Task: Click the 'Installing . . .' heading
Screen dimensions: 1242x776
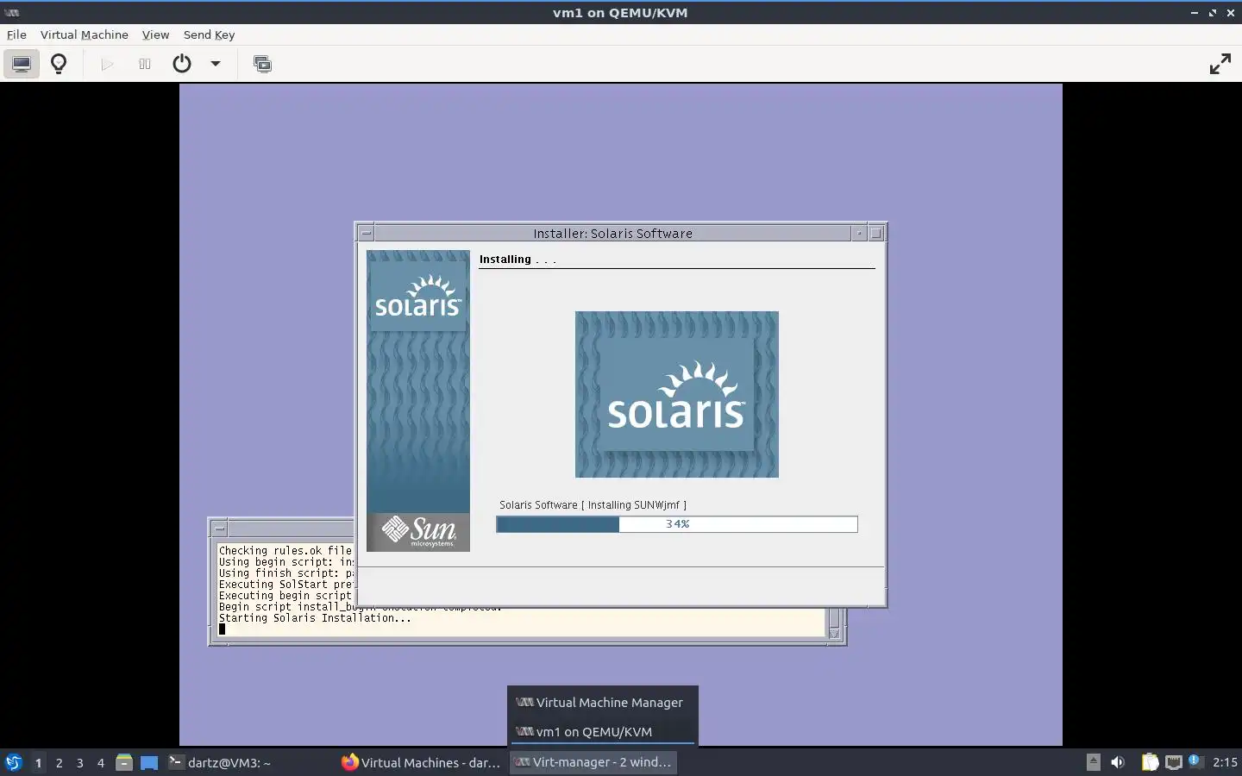Action: 517,260
